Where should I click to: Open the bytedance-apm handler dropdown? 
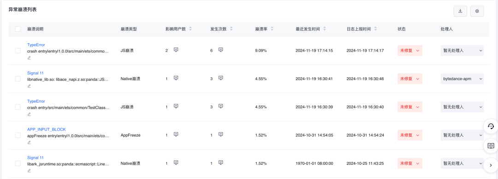coord(462,79)
